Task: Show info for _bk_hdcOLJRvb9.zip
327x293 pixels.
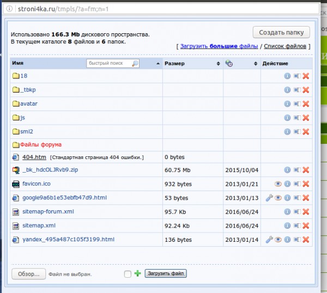Action: [287, 170]
